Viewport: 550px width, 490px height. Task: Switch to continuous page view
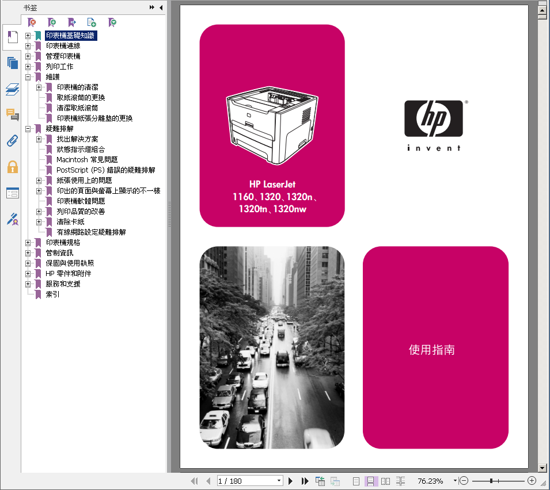pos(370,481)
